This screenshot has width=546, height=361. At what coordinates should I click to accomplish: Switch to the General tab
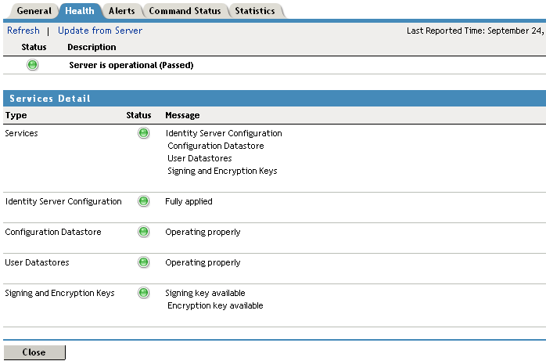34,11
